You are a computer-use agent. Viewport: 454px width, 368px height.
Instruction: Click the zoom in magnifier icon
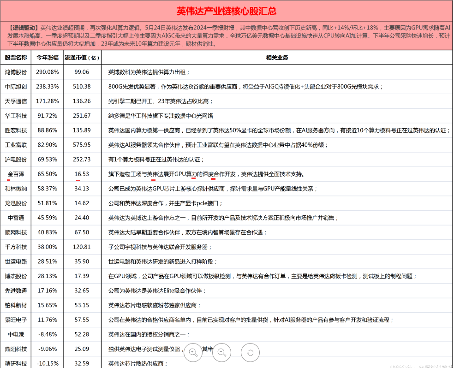(193, 353)
